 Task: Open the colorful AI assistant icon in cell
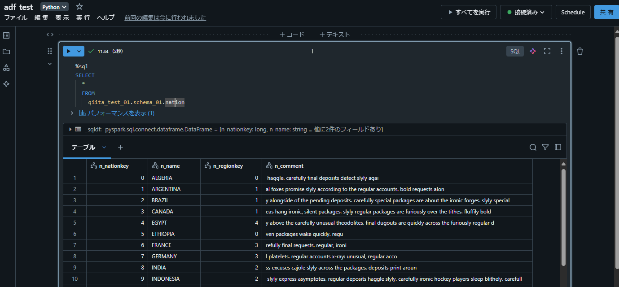[533, 51]
